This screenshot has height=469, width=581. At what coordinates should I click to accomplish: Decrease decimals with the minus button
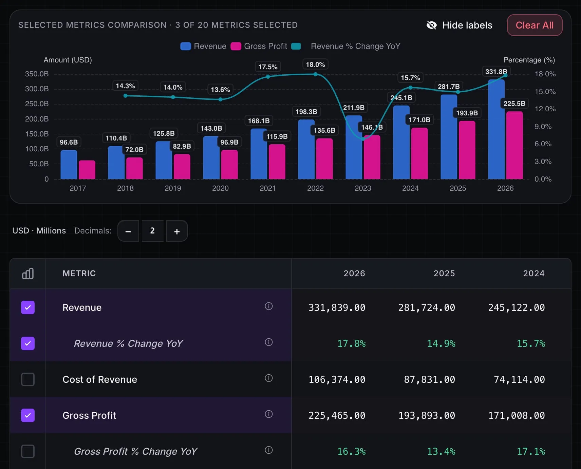tap(128, 231)
